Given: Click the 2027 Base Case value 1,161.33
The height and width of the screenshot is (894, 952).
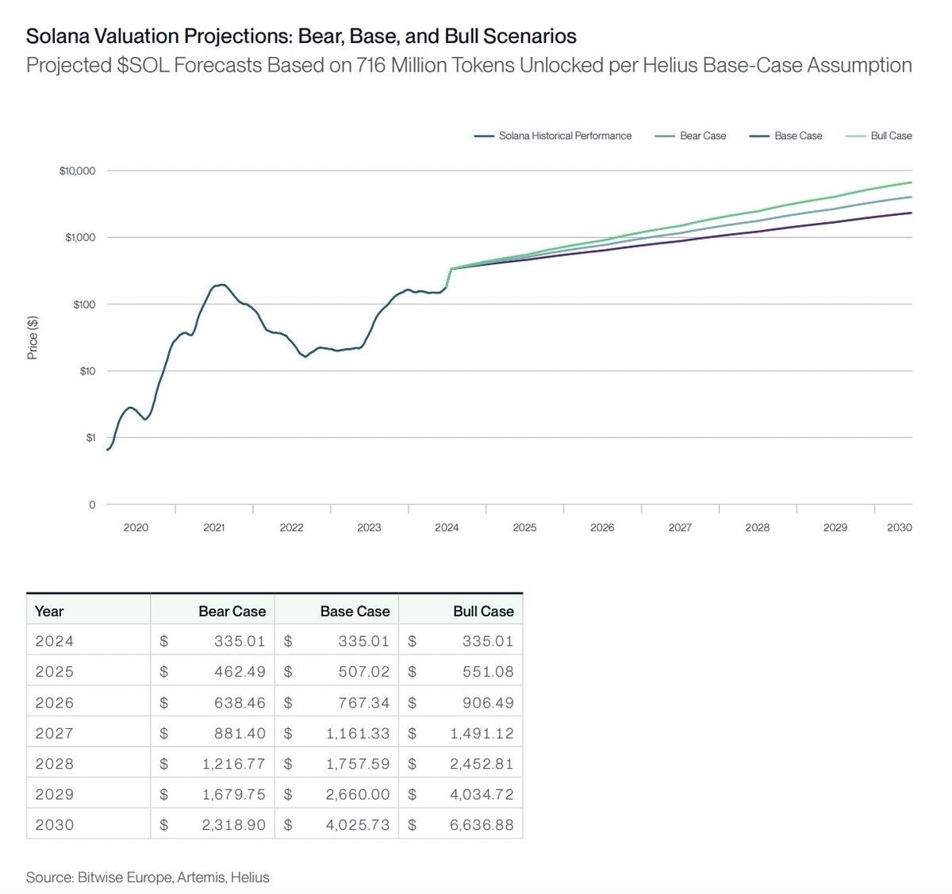Looking at the screenshot, I should point(358,734).
